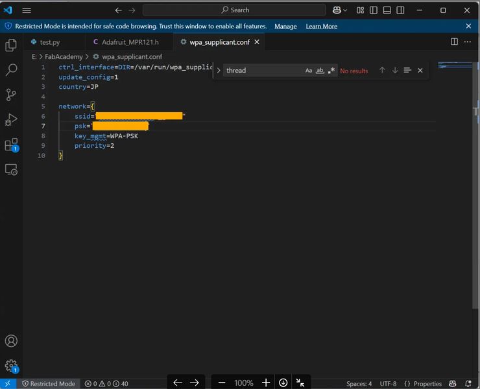This screenshot has width=480, height=389.
Task: Close the wpa_supplicant.conf tab
Action: 257,42
